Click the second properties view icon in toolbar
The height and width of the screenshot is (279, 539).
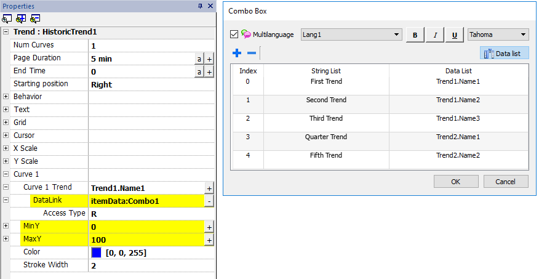pos(21,18)
